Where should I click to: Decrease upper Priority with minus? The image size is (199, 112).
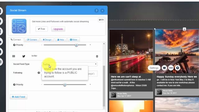click(x=42, y=45)
